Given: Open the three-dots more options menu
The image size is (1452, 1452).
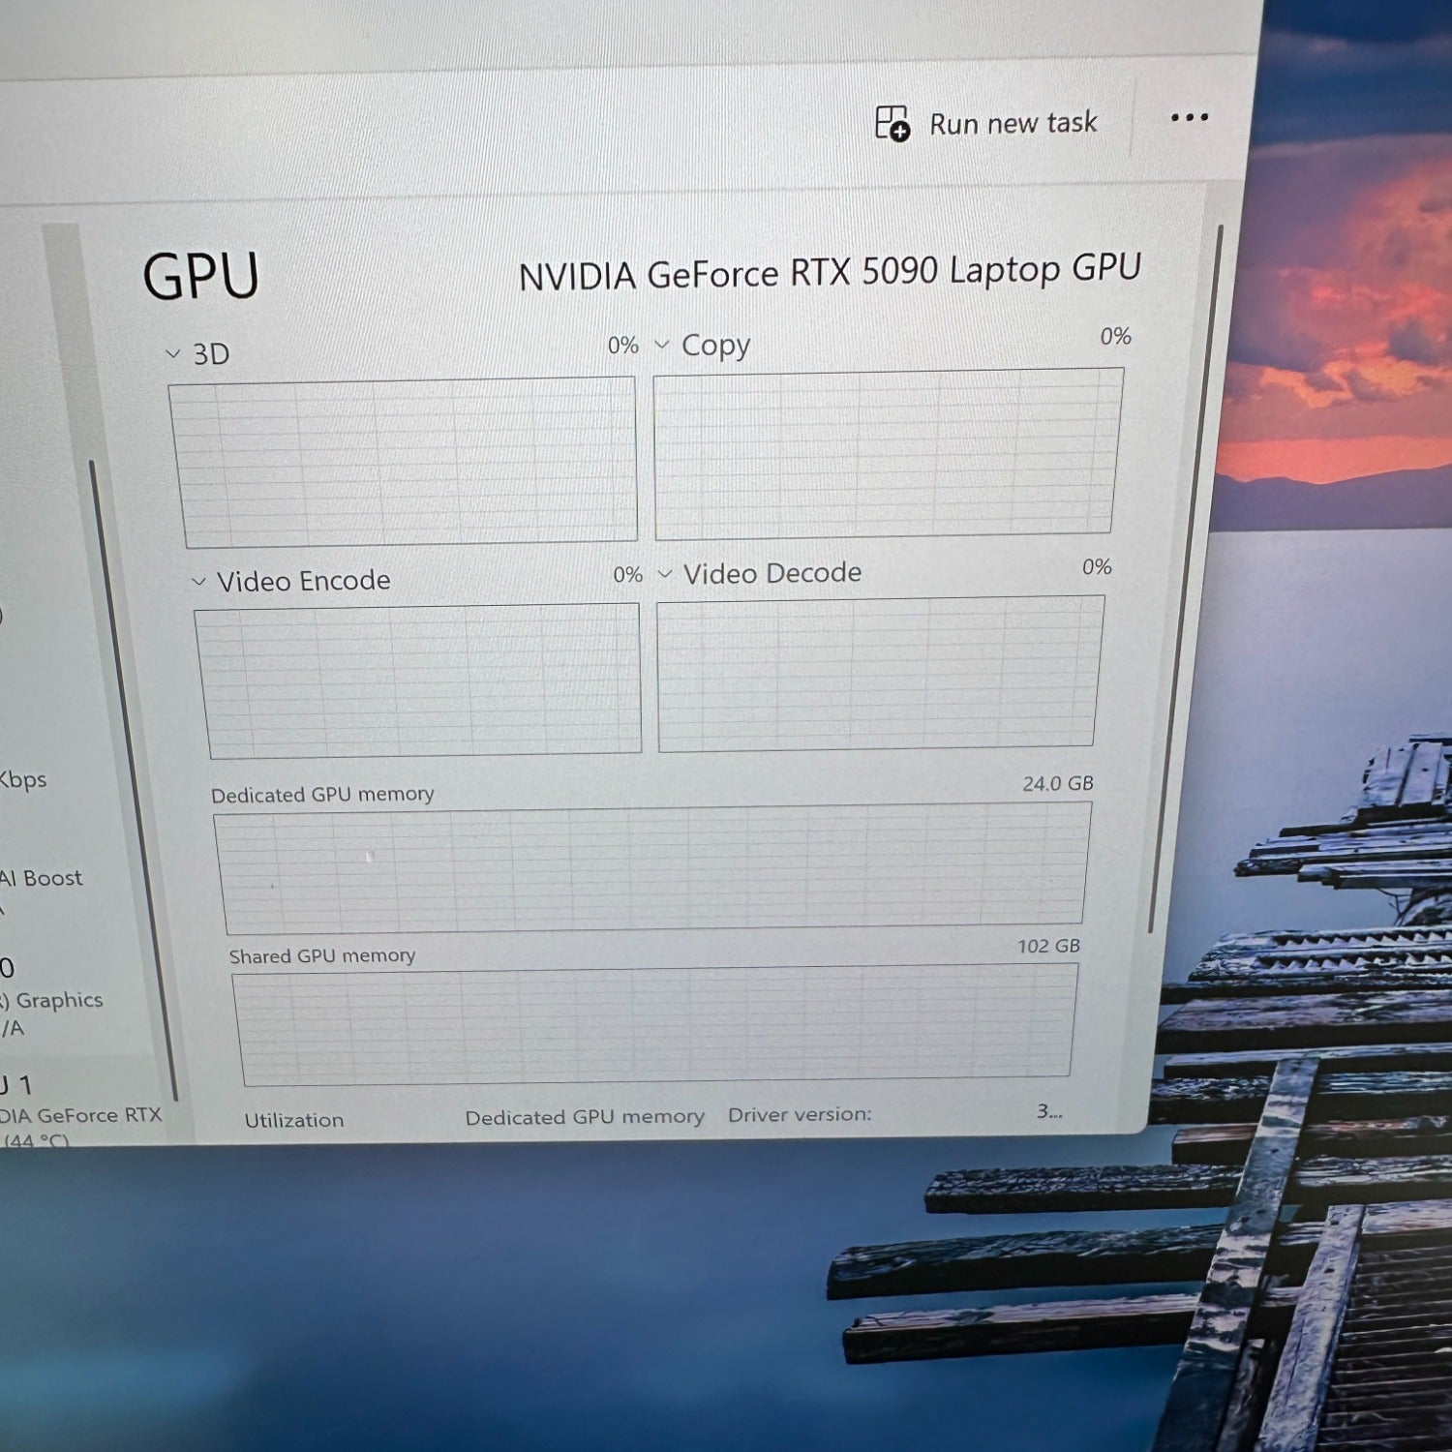Looking at the screenshot, I should (1189, 118).
